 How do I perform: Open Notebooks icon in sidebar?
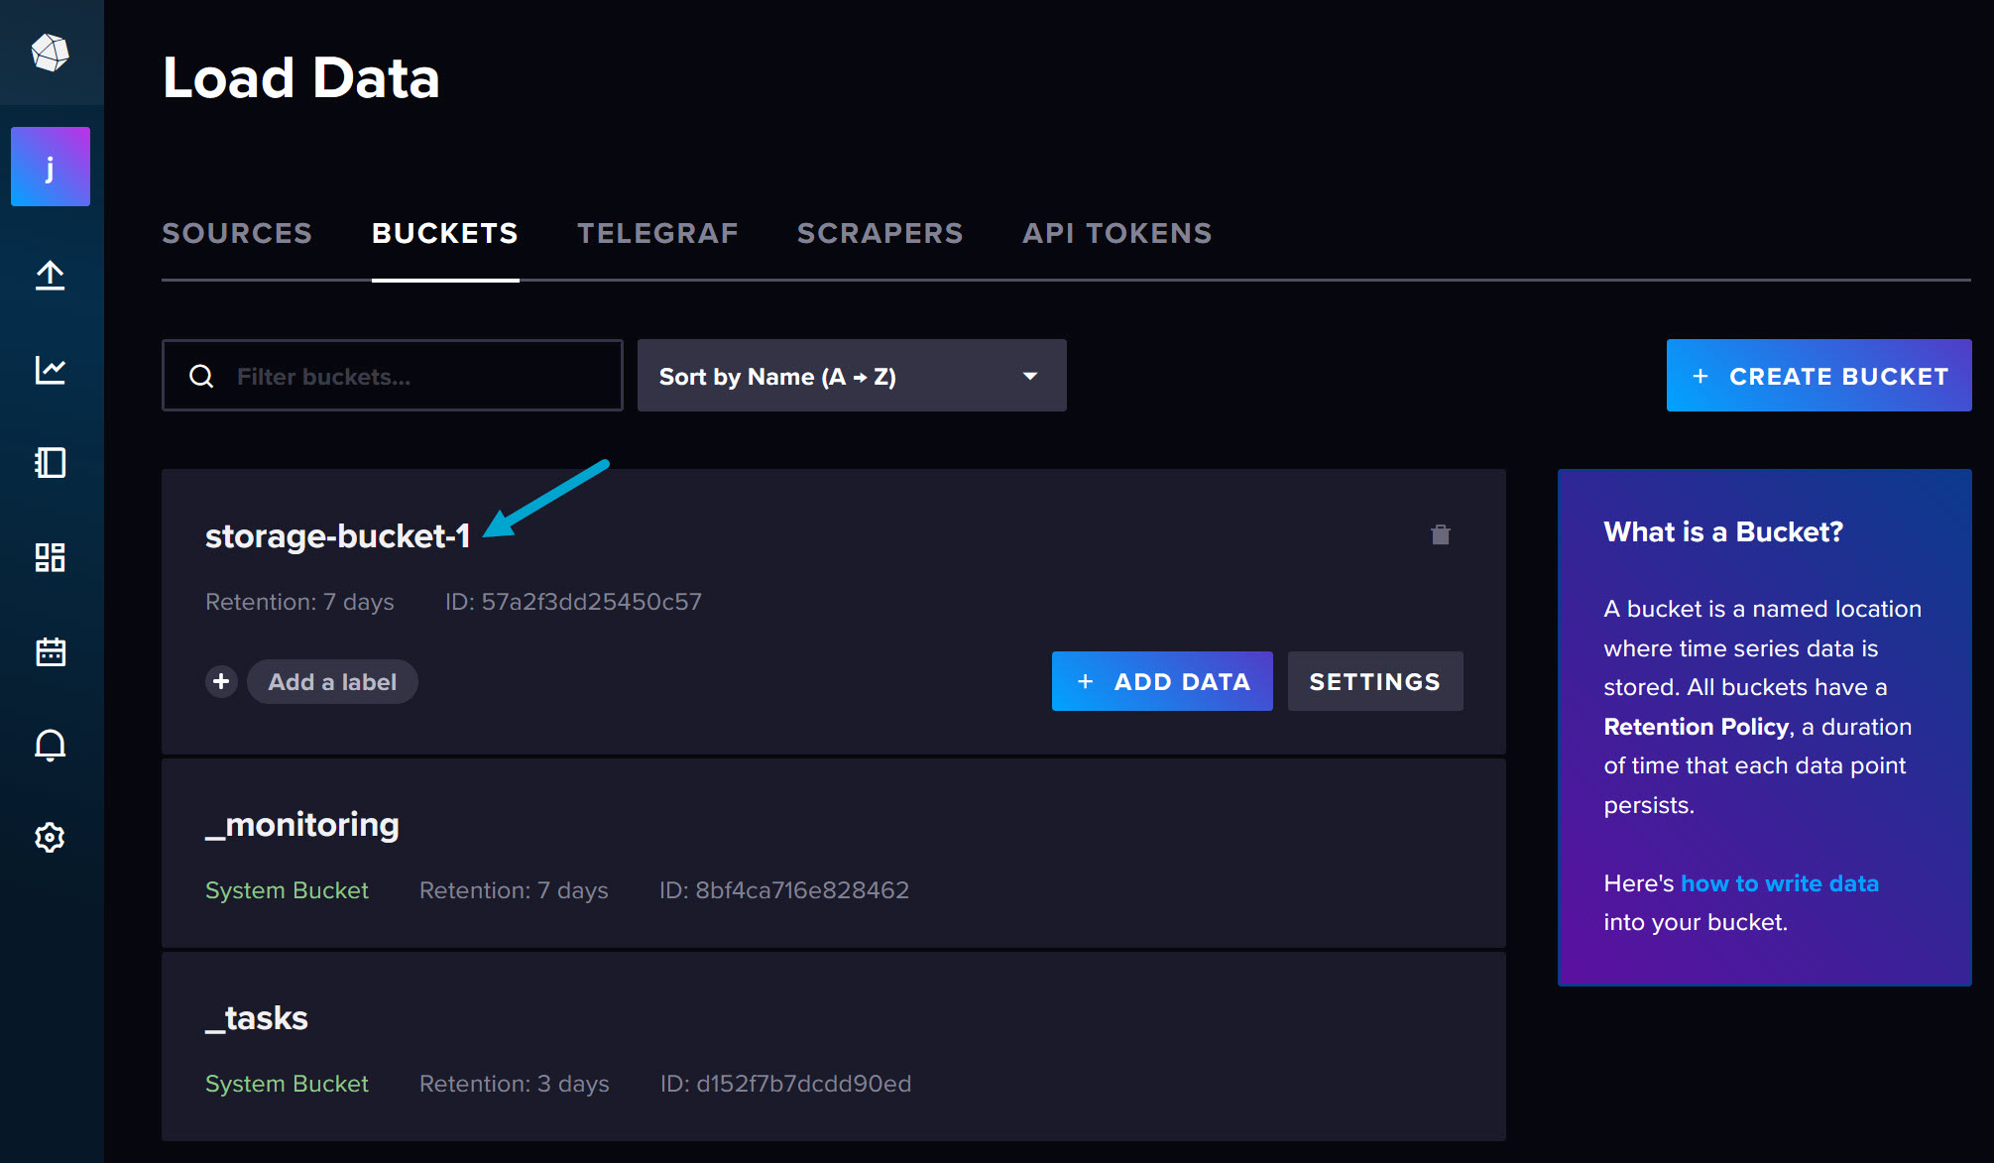pos(51,463)
